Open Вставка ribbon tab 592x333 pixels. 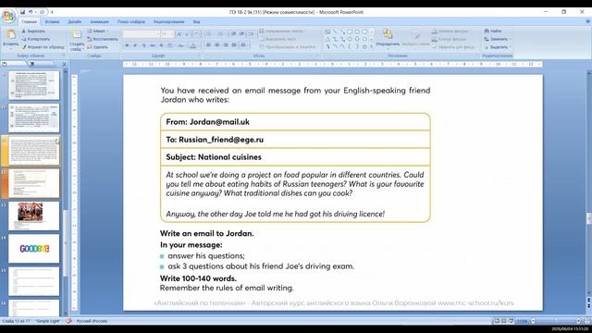[52, 22]
